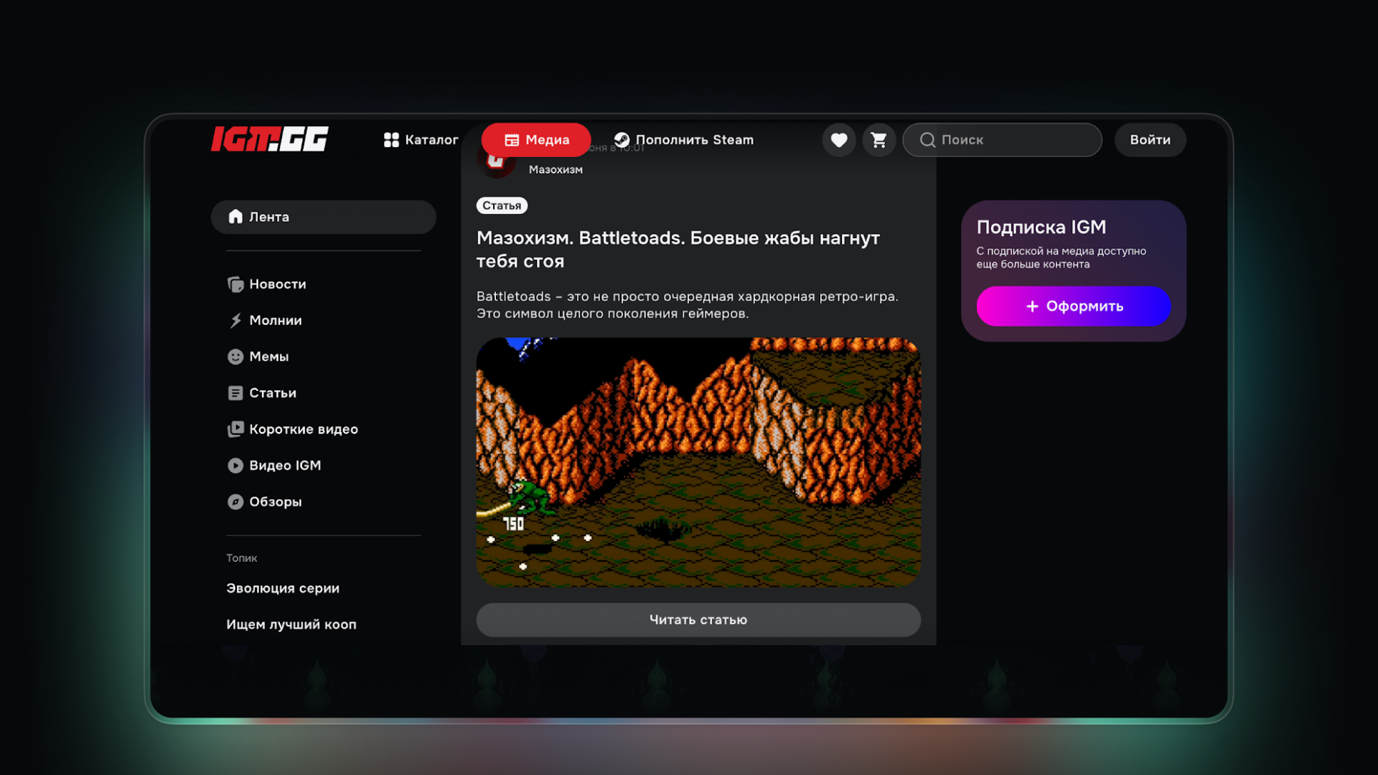
Task: Go to Статьи articles section
Action: point(272,393)
